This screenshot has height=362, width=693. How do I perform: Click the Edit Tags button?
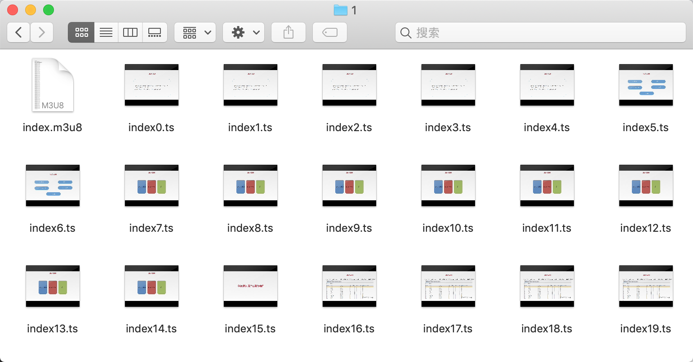point(329,32)
